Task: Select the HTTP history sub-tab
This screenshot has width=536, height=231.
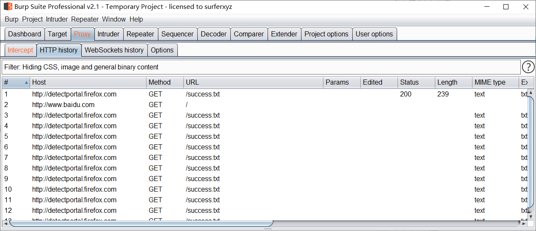Action: point(59,50)
